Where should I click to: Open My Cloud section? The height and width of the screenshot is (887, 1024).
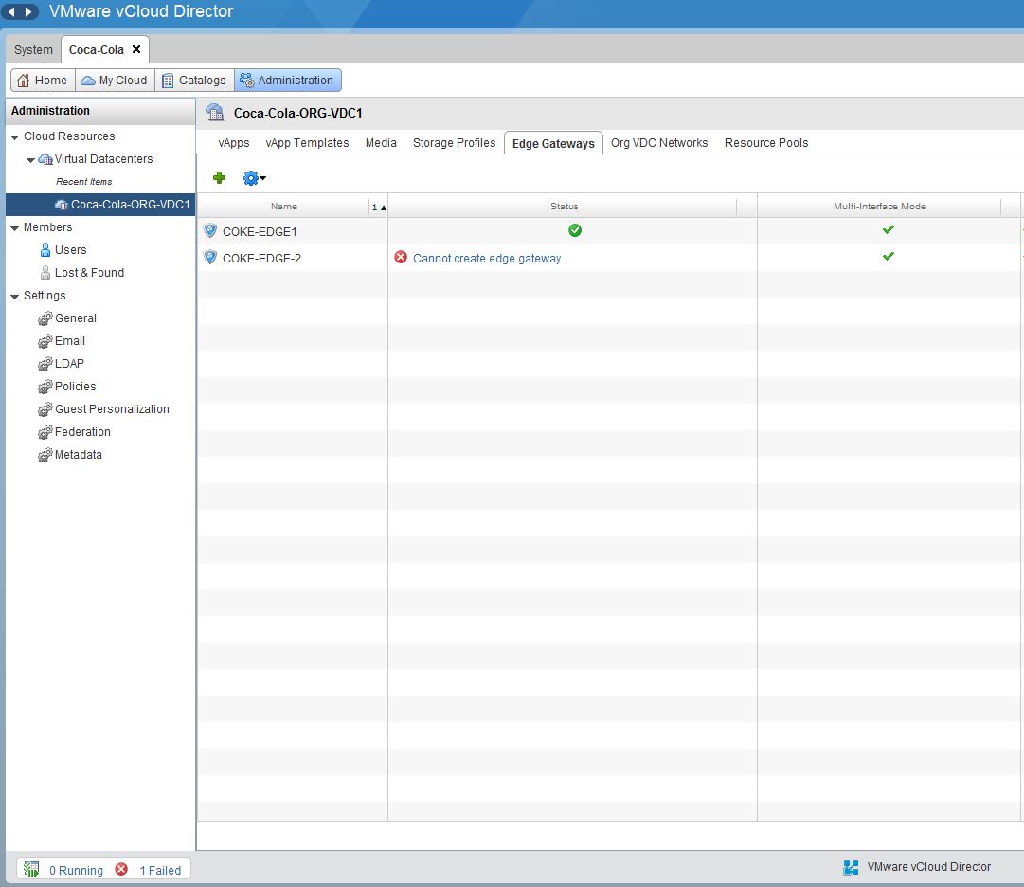click(x=115, y=81)
